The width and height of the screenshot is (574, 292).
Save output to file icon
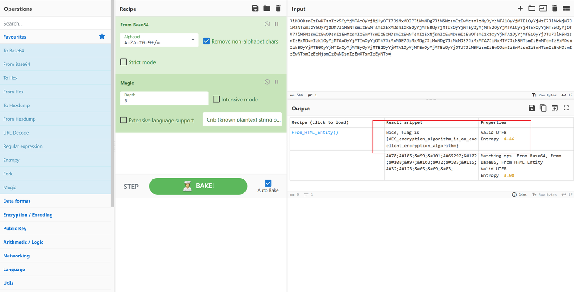531,108
